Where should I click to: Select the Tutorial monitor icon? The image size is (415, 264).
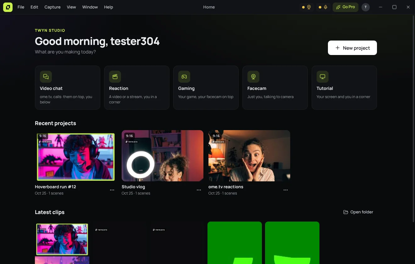coord(323,77)
